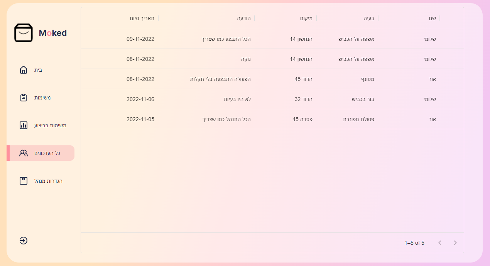Screen dimensions: 490x266
Task: Sort by the מיקום column header
Action: [306, 18]
